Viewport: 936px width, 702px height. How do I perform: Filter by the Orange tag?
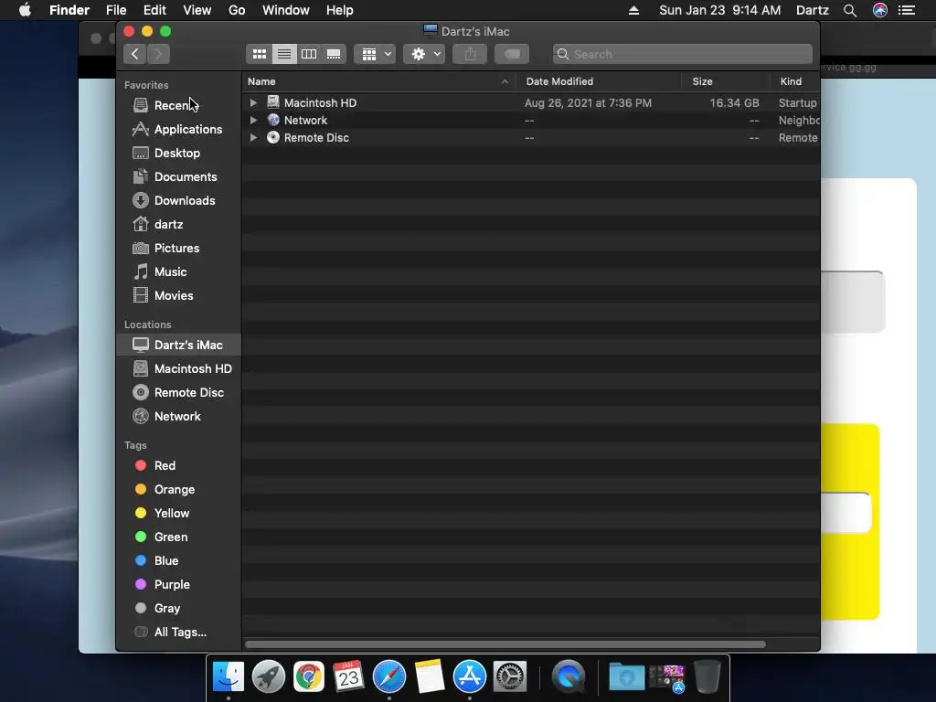(178, 490)
